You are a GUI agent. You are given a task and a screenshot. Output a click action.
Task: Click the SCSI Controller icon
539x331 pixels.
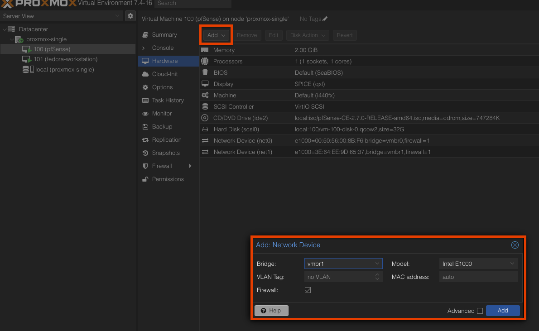click(205, 106)
